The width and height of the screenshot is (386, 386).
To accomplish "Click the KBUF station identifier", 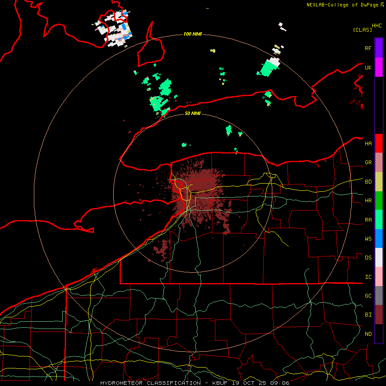I will 220,383.
